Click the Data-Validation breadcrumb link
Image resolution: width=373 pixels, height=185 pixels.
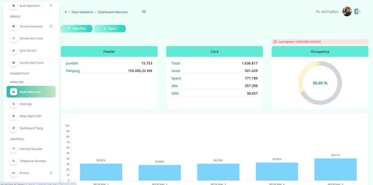point(82,12)
